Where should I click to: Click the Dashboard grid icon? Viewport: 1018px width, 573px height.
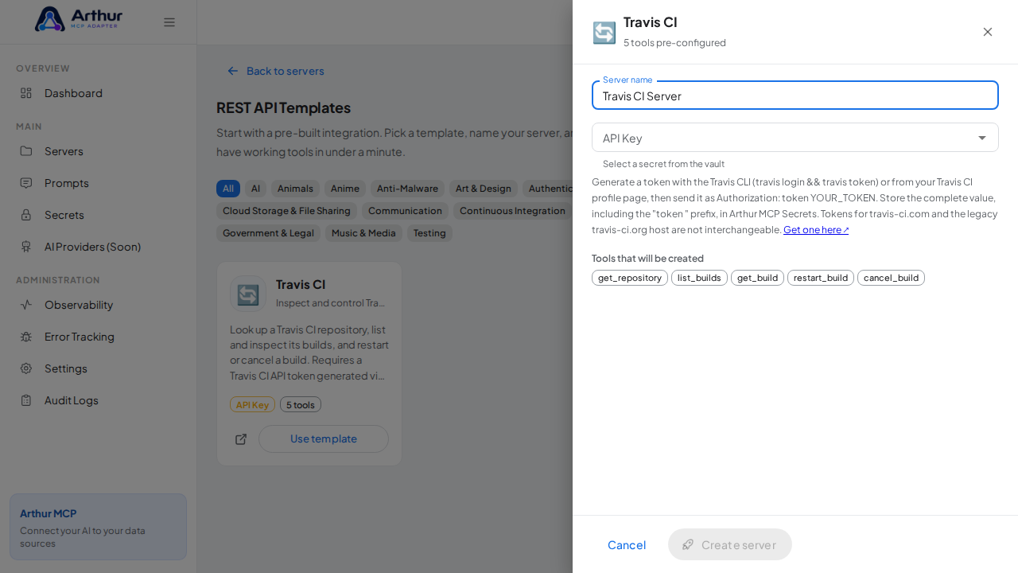(26, 93)
